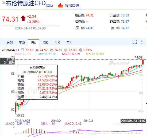Click the +2.34 change value
This screenshot has height=137, width=147.
pos(32,17)
